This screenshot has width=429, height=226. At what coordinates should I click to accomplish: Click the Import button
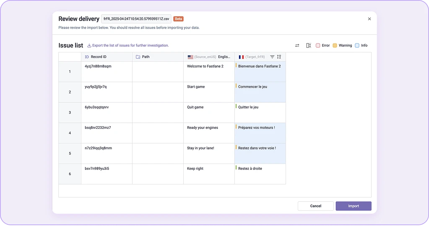point(354,206)
